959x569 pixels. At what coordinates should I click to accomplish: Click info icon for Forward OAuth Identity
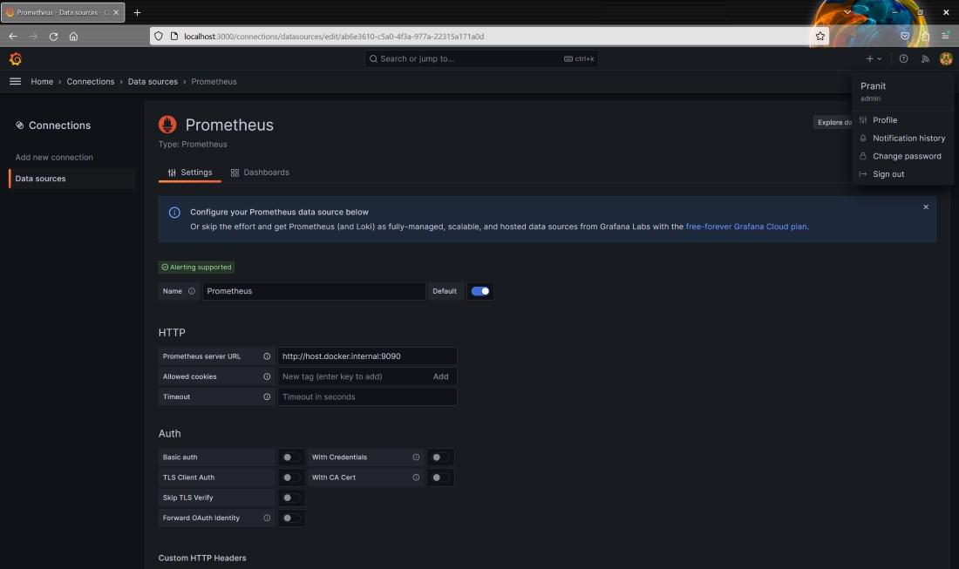tap(267, 518)
